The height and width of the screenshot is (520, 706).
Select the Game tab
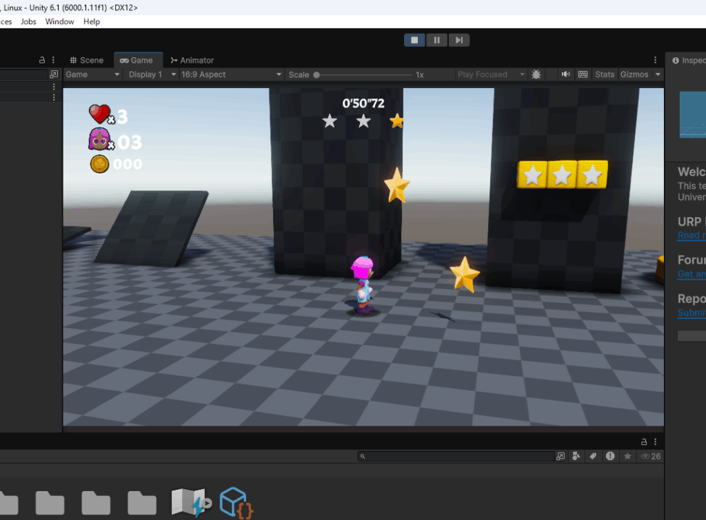pos(137,61)
